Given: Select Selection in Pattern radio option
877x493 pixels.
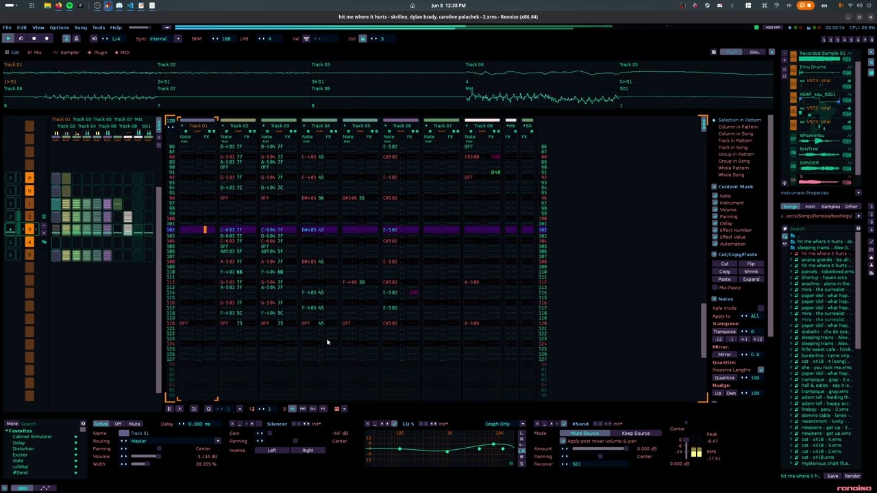Looking at the screenshot, I should pyautogui.click(x=739, y=120).
